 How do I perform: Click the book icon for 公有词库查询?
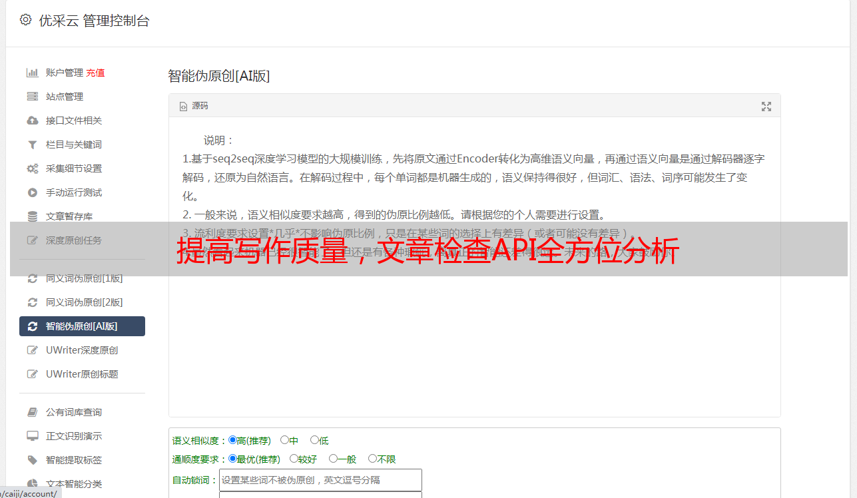[x=32, y=412]
